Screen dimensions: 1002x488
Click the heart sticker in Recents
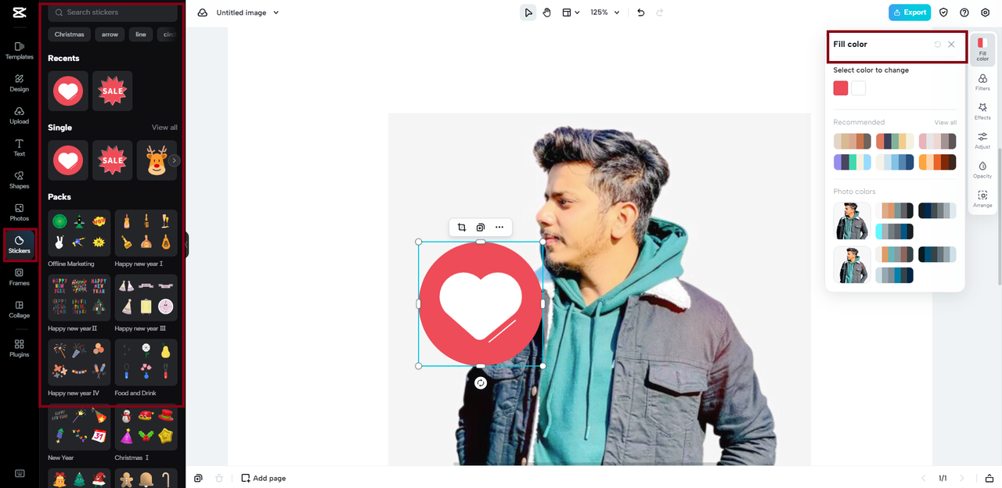[x=68, y=91]
